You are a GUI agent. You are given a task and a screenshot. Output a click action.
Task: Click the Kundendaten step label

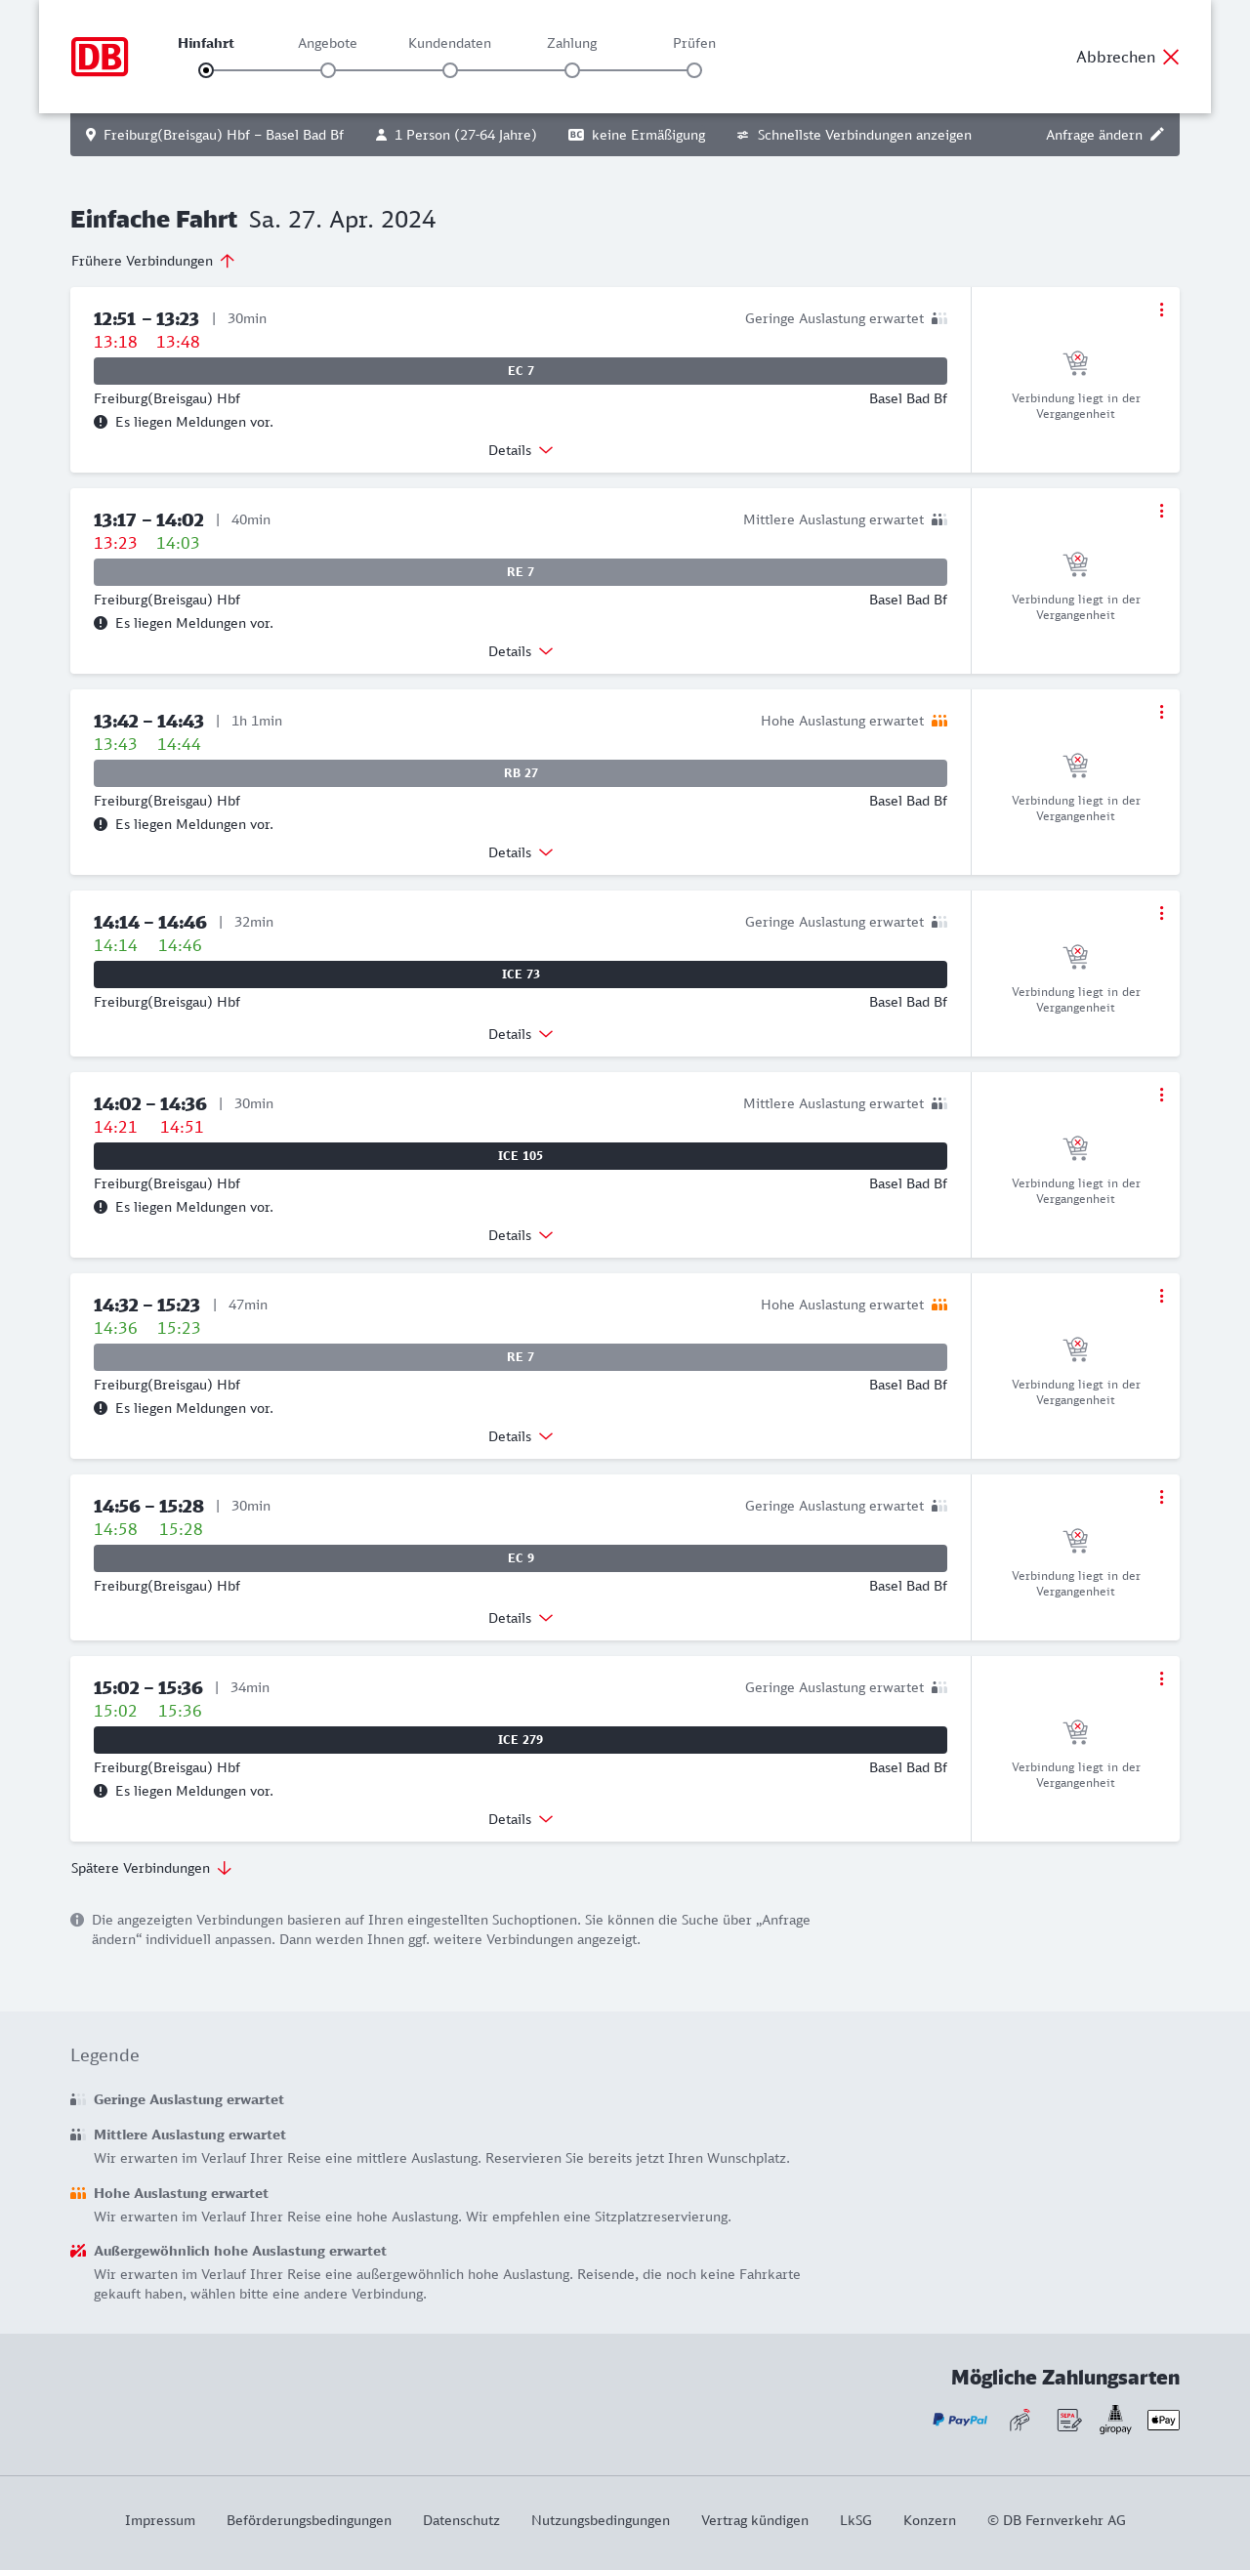449,43
